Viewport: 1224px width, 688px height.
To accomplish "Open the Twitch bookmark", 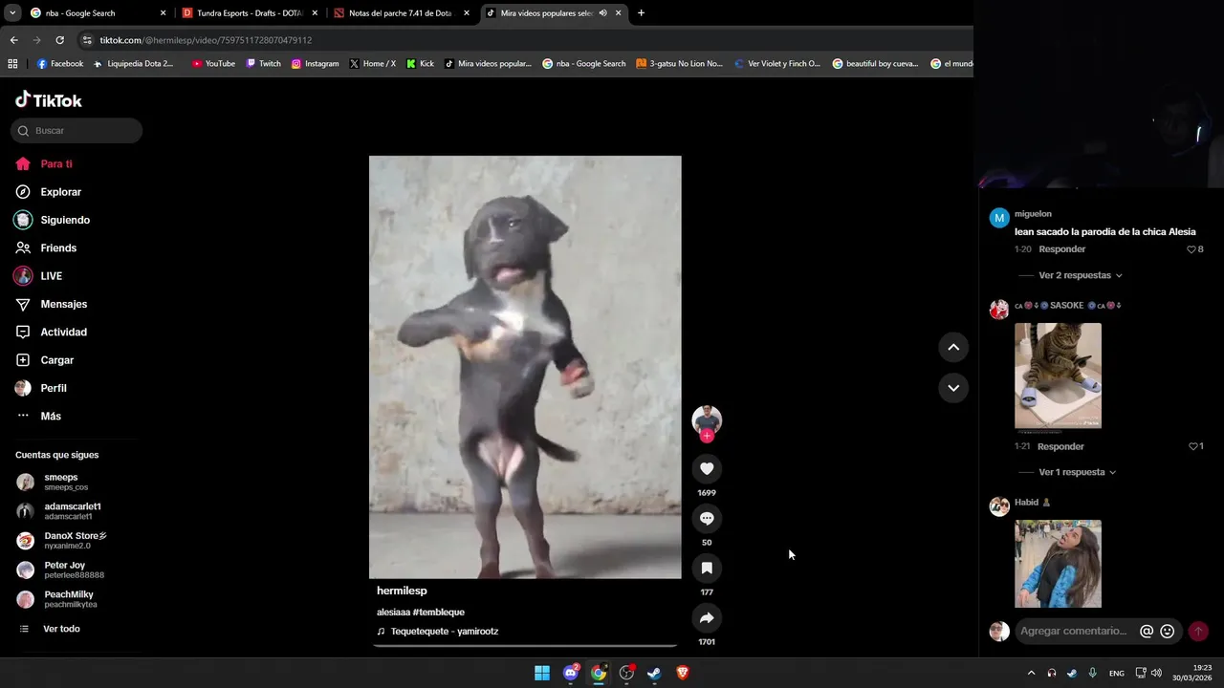I will (263, 64).
